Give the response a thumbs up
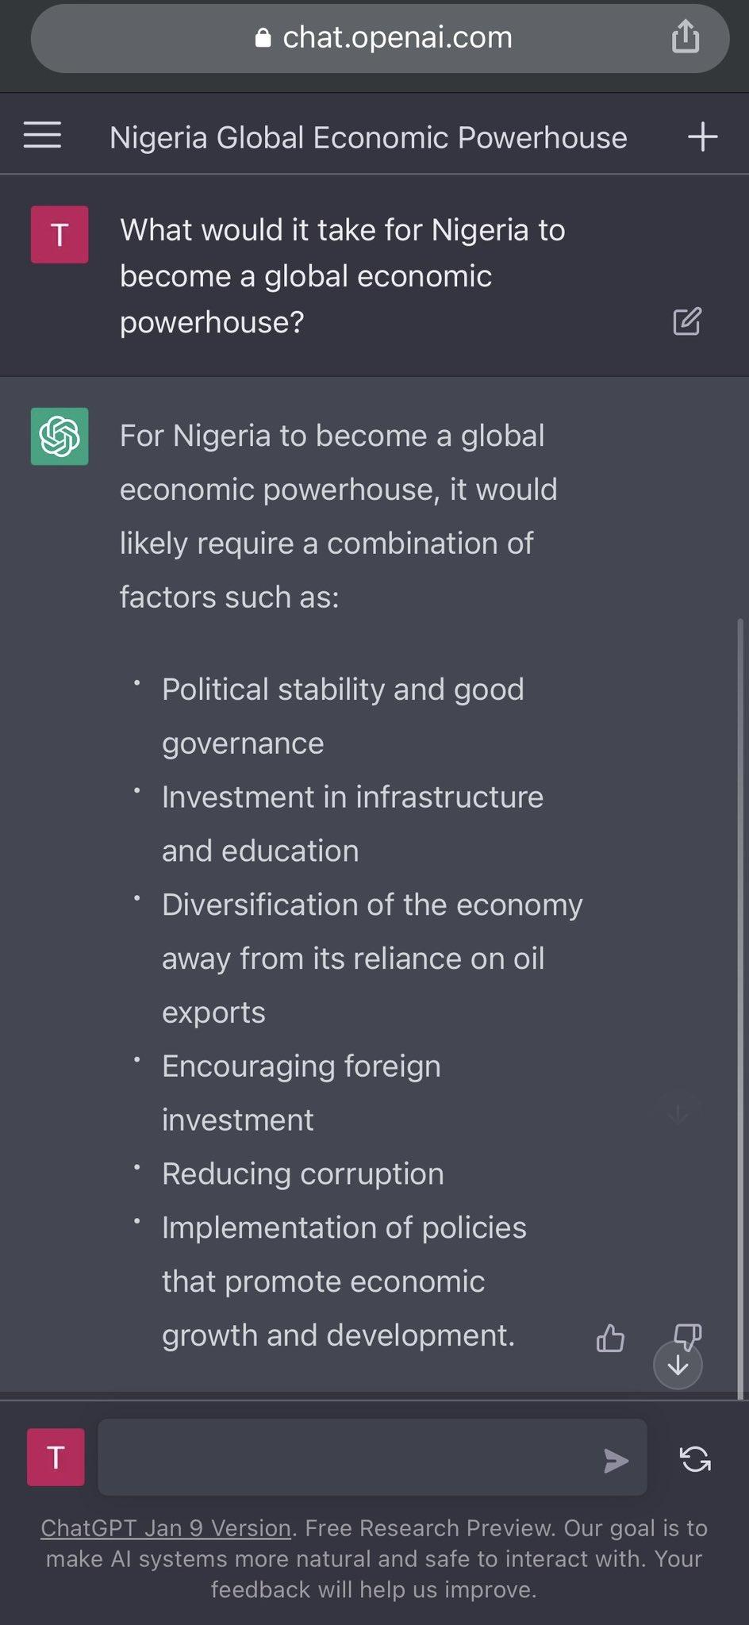 click(x=610, y=1339)
